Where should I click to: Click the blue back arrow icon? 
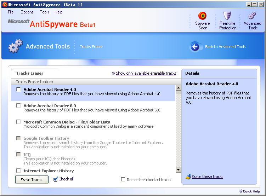tap(195, 47)
